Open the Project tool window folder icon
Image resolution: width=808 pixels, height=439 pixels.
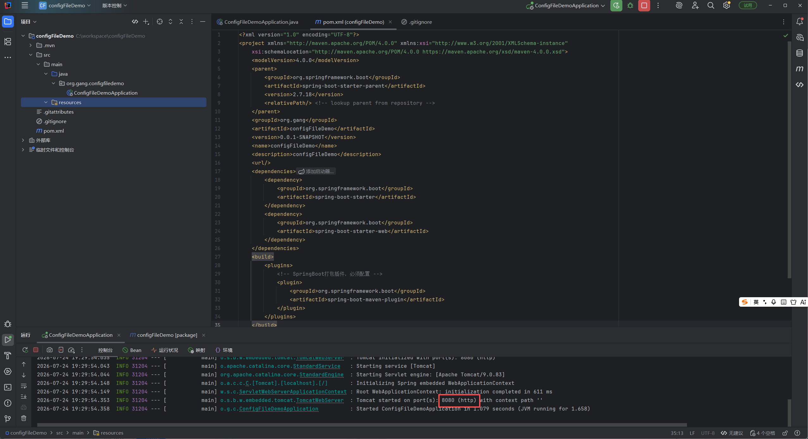pos(8,22)
